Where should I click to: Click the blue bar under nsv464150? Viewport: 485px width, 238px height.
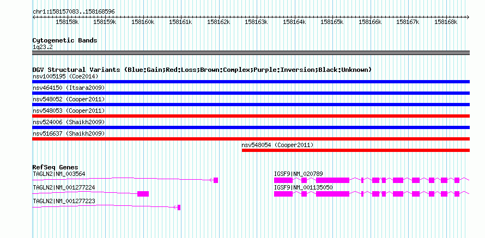[251, 93]
